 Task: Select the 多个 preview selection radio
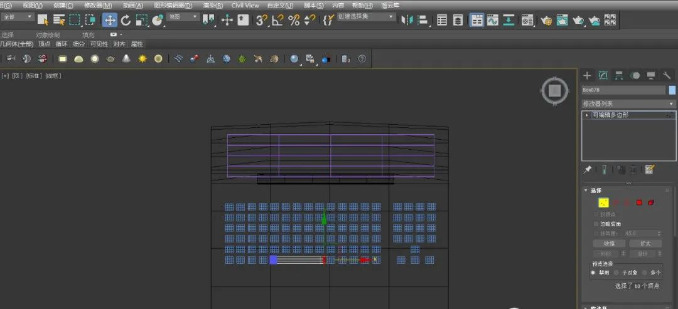tap(645, 273)
